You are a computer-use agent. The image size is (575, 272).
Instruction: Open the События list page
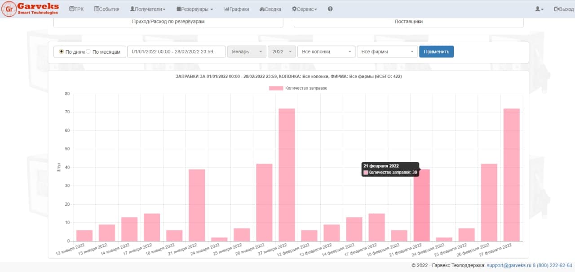[x=106, y=9]
